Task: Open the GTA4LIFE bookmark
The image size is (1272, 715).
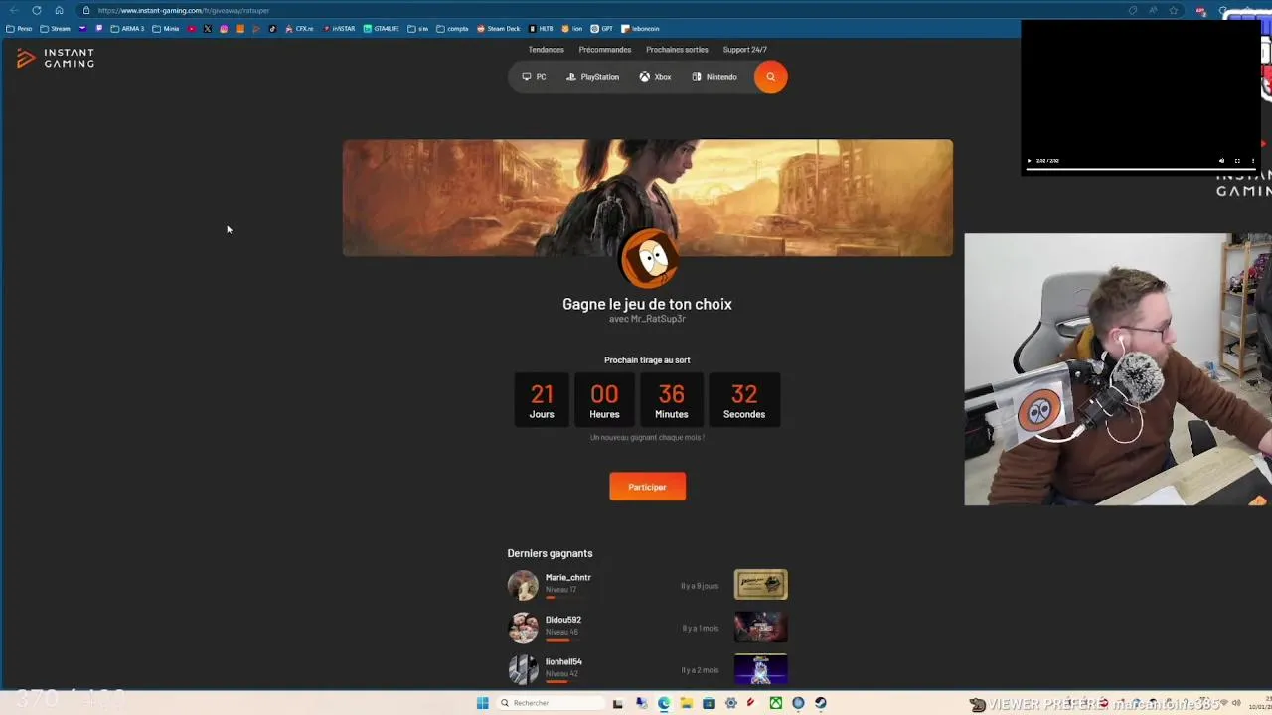Action: [x=382, y=29]
